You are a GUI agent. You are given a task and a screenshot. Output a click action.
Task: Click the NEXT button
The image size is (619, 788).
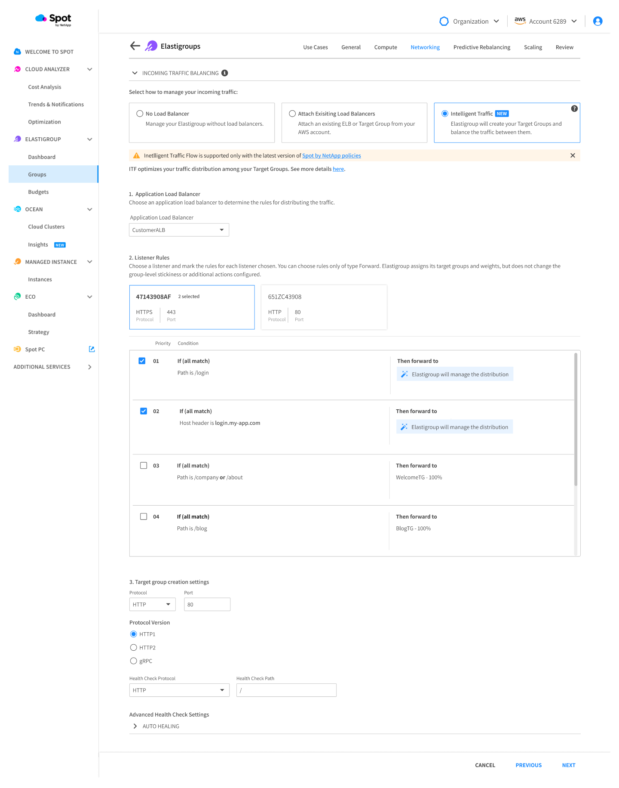pos(568,765)
